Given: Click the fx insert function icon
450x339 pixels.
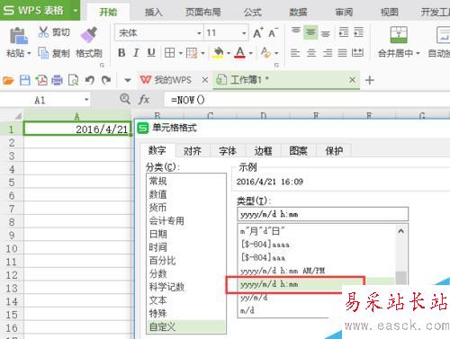Looking at the screenshot, I should [x=144, y=99].
